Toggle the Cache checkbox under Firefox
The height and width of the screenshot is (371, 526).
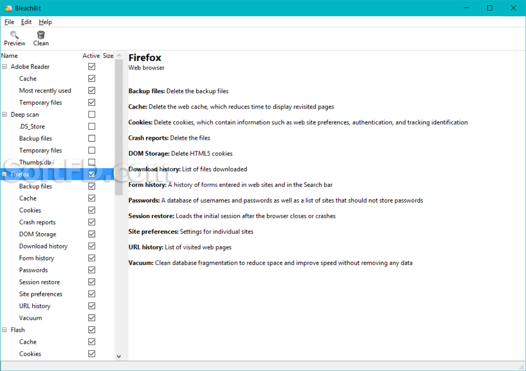(92, 198)
